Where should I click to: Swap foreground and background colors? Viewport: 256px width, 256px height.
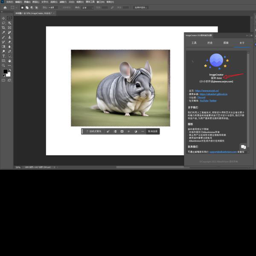pyautogui.click(x=10, y=70)
